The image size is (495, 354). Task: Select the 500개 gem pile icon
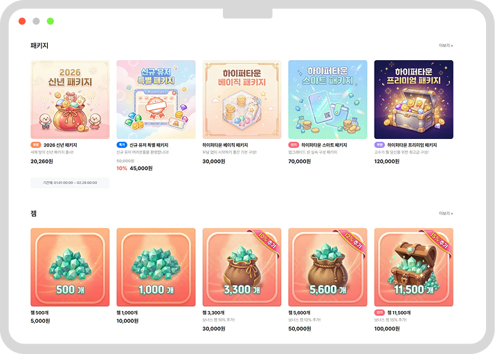click(x=70, y=267)
